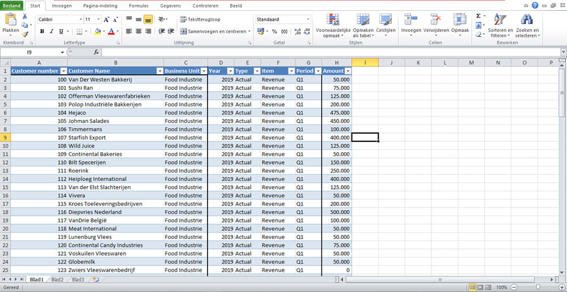567x292 pixels.
Task: Toggle bold formatting
Action: (42, 31)
